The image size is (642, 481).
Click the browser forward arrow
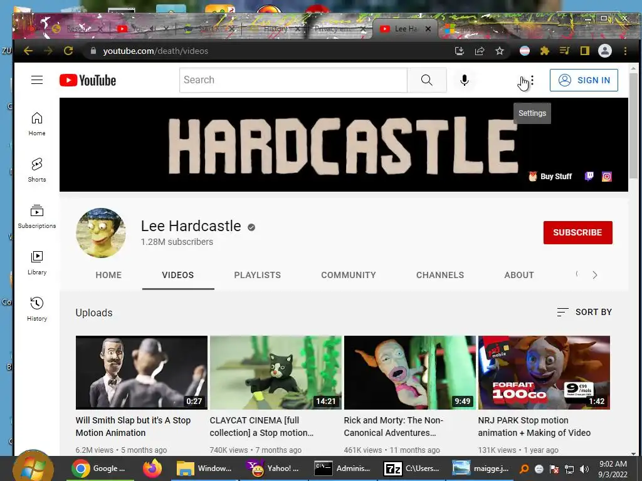click(x=48, y=51)
